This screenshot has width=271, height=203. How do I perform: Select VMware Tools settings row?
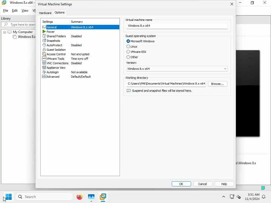point(80,59)
